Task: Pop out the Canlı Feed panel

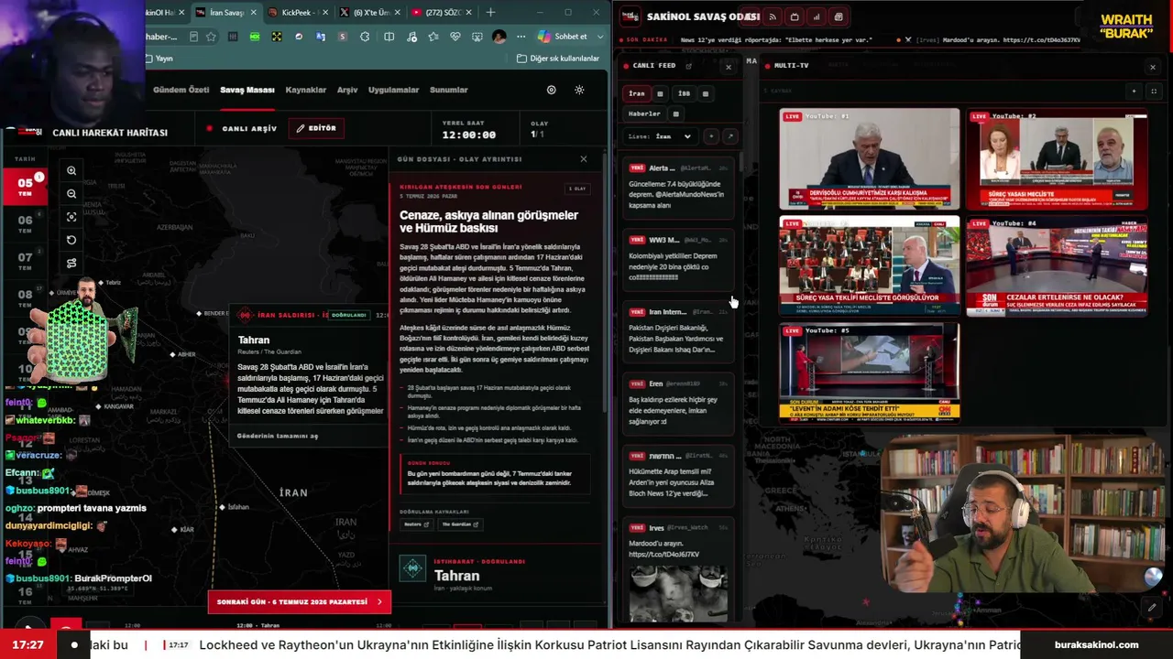Action: [688, 66]
